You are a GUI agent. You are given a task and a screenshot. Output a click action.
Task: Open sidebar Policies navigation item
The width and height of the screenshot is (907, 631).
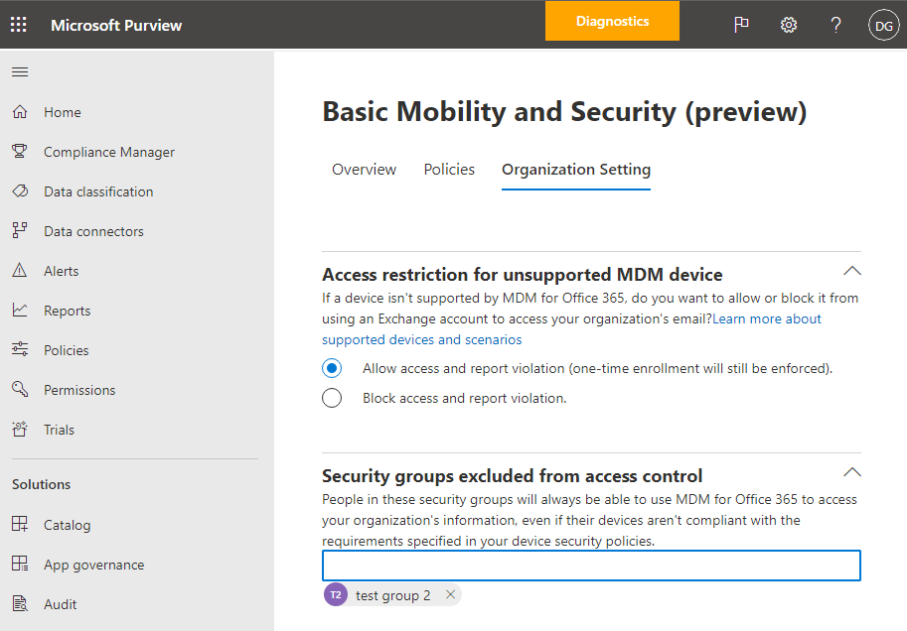[67, 350]
